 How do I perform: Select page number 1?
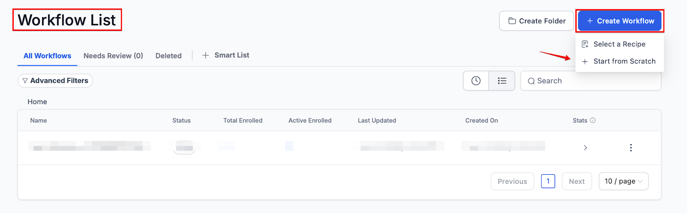coord(548,181)
